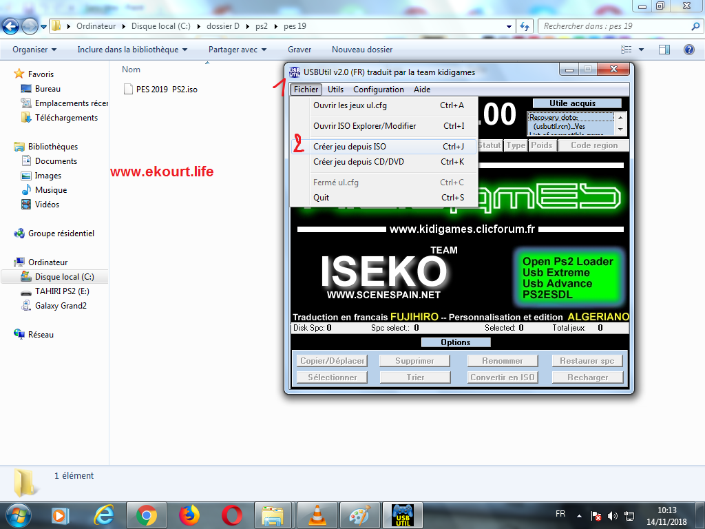The image size is (705, 529).
Task: Click the Trier button
Action: click(x=414, y=377)
